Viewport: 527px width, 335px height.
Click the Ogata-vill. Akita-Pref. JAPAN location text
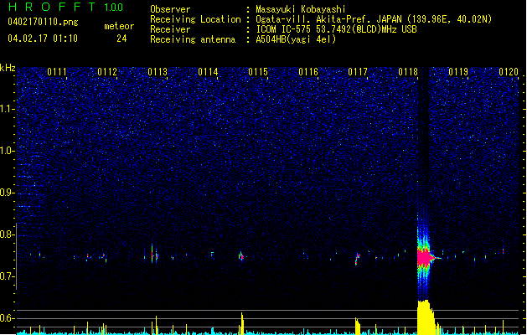pyautogui.click(x=374, y=19)
